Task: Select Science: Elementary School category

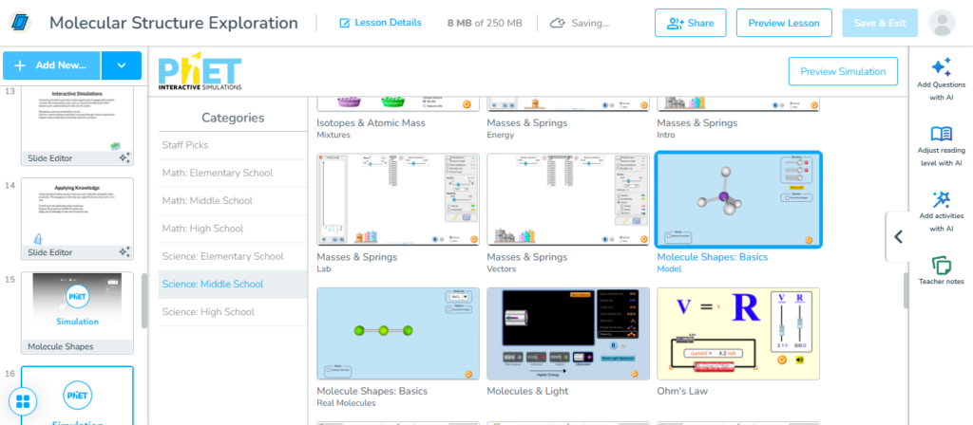Action: click(x=233, y=256)
